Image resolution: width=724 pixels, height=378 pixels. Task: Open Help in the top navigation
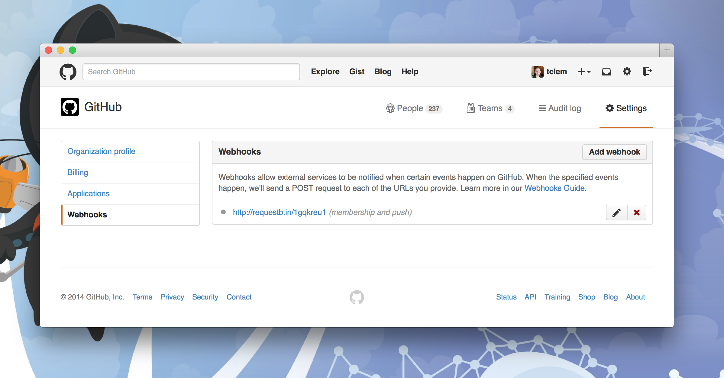(x=410, y=72)
